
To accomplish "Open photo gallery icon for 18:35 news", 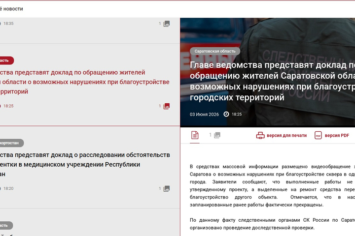I will pos(167,24).
